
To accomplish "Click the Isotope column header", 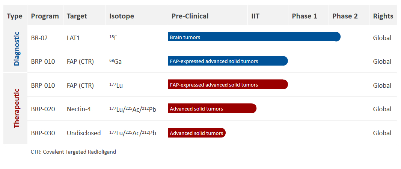I will [122, 16].
